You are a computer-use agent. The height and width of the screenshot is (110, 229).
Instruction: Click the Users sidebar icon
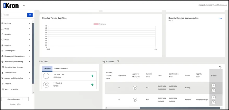(x=3, y=29)
